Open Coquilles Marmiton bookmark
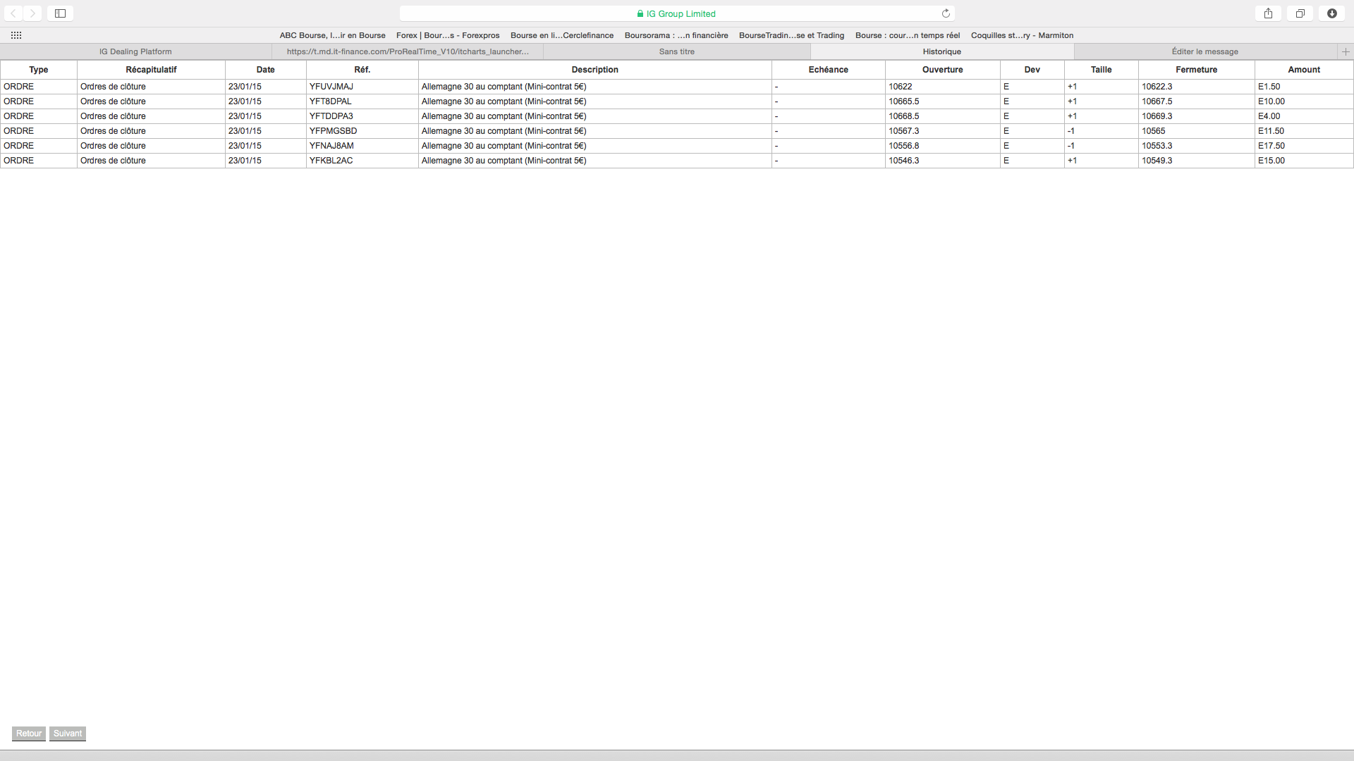The image size is (1354, 761). pyautogui.click(x=1022, y=35)
